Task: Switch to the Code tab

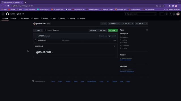Action: point(5,19)
